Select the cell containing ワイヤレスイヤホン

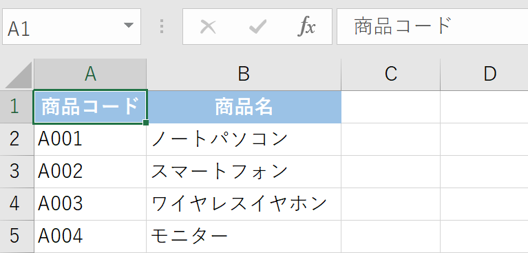244,204
